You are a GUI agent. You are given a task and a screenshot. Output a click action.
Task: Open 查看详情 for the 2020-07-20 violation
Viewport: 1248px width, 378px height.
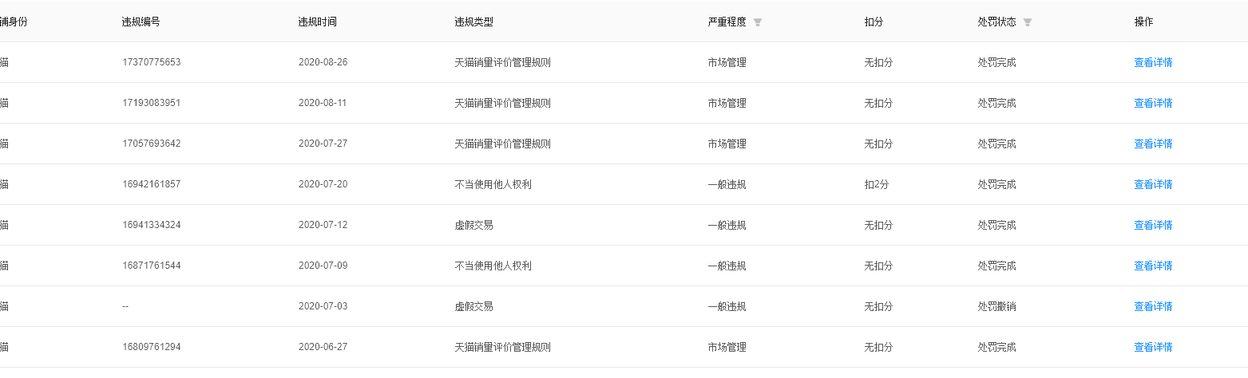(x=1153, y=184)
